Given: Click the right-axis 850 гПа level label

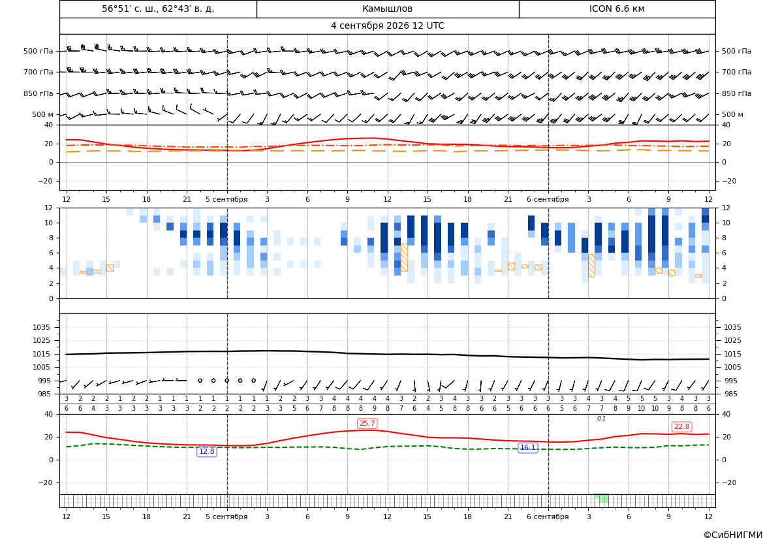Looking at the screenshot, I should point(736,93).
